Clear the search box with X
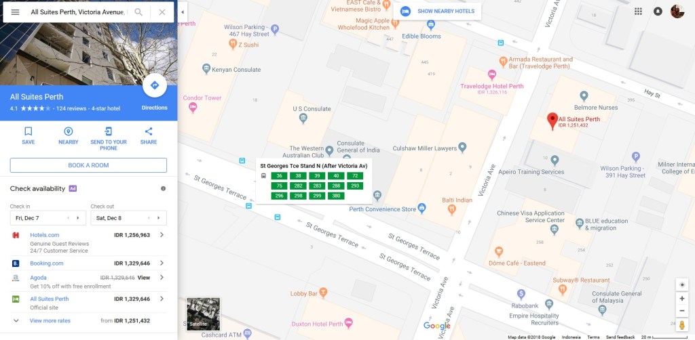Image resolution: width=695 pixels, height=340 pixels. [x=162, y=12]
